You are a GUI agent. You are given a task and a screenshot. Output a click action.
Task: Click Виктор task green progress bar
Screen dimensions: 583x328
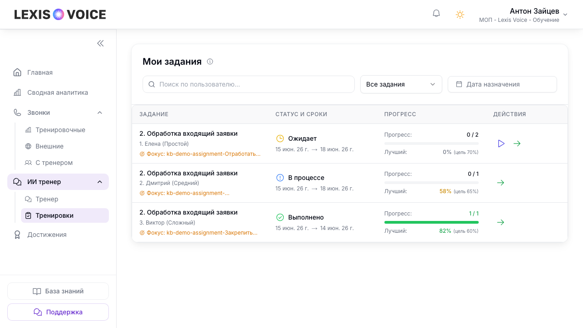point(431,222)
